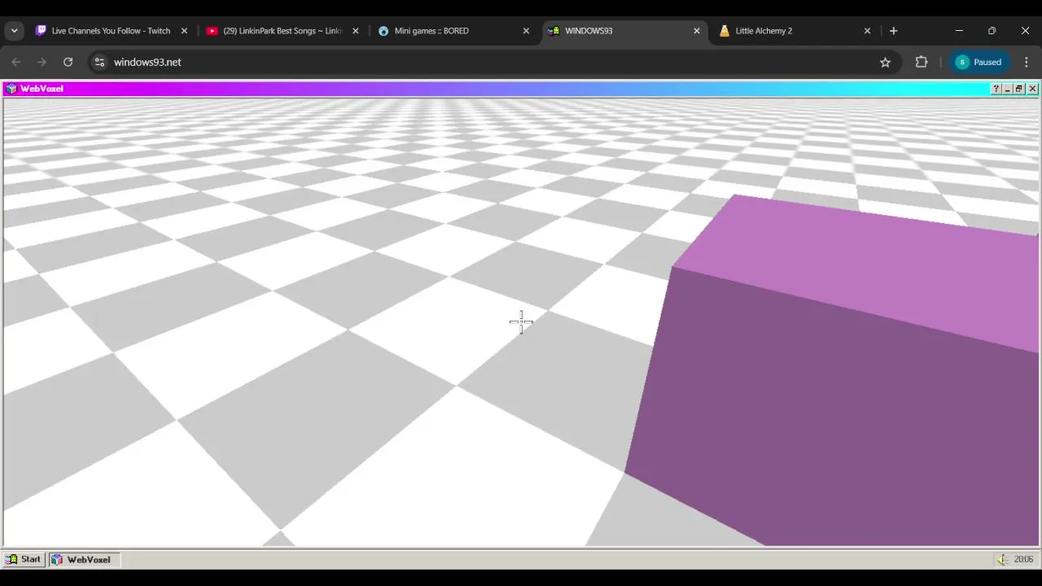Expand the tab search dropdown
This screenshot has width=1042, height=586.
click(14, 31)
